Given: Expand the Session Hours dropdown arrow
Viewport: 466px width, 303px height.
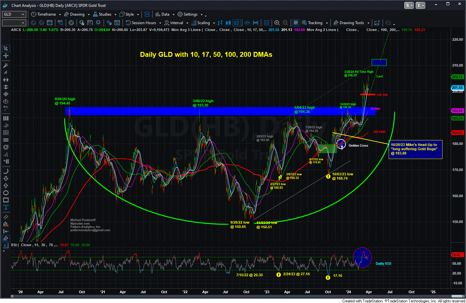Looking at the screenshot, I should coord(160,23).
